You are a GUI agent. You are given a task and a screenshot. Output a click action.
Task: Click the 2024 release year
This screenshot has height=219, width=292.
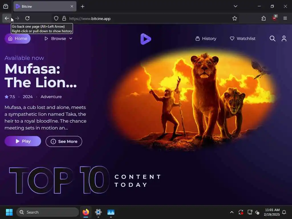pyautogui.click(x=28, y=97)
